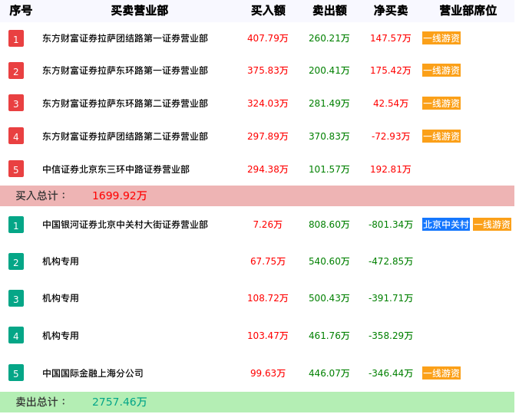This screenshot has width=519, height=414.
Task: Click net value 147.57万
Action: pyautogui.click(x=391, y=38)
